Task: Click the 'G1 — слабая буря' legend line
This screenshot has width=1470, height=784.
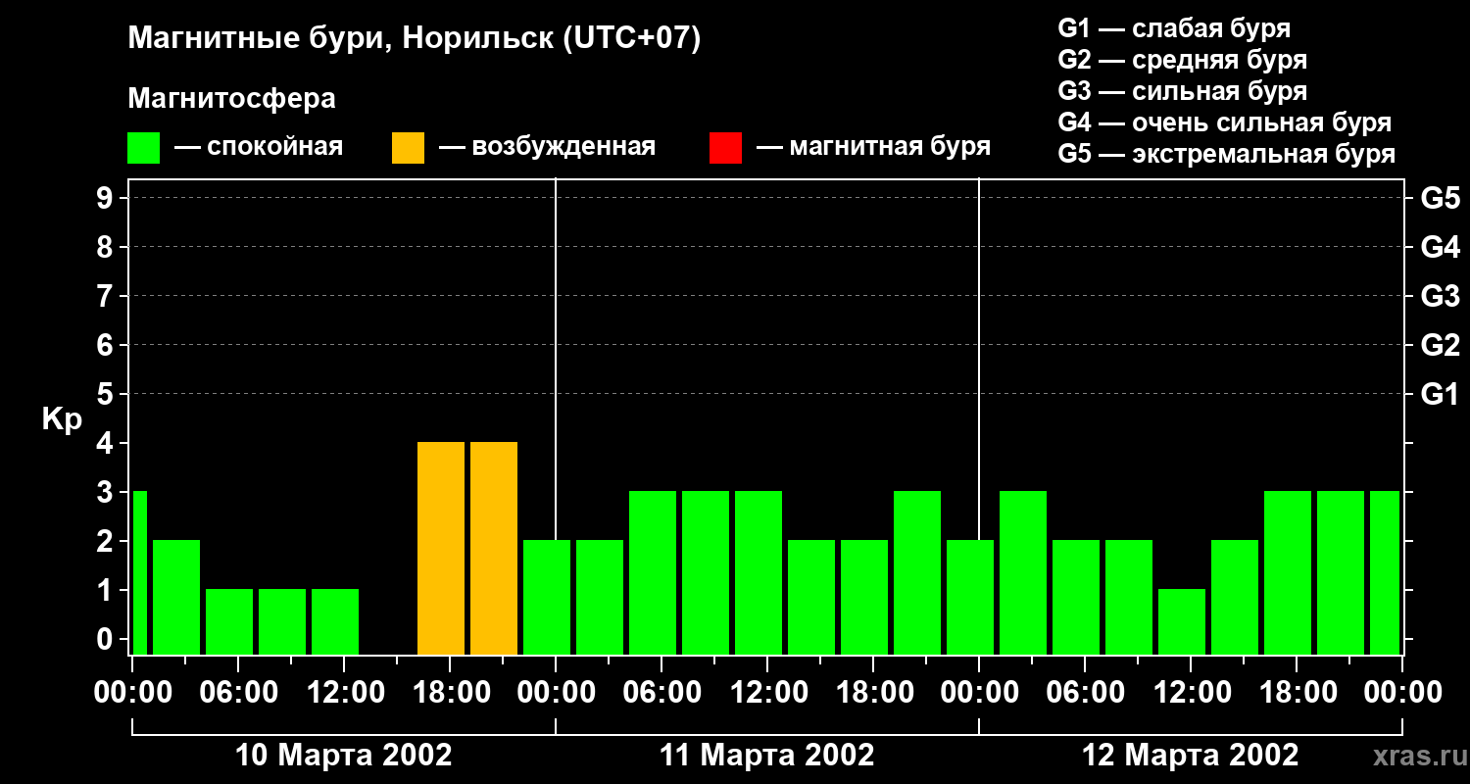Action: point(1174,28)
